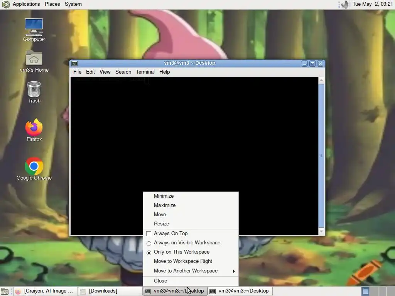Click the second vm3@vm3:~/Desktop taskbar button

240,291
